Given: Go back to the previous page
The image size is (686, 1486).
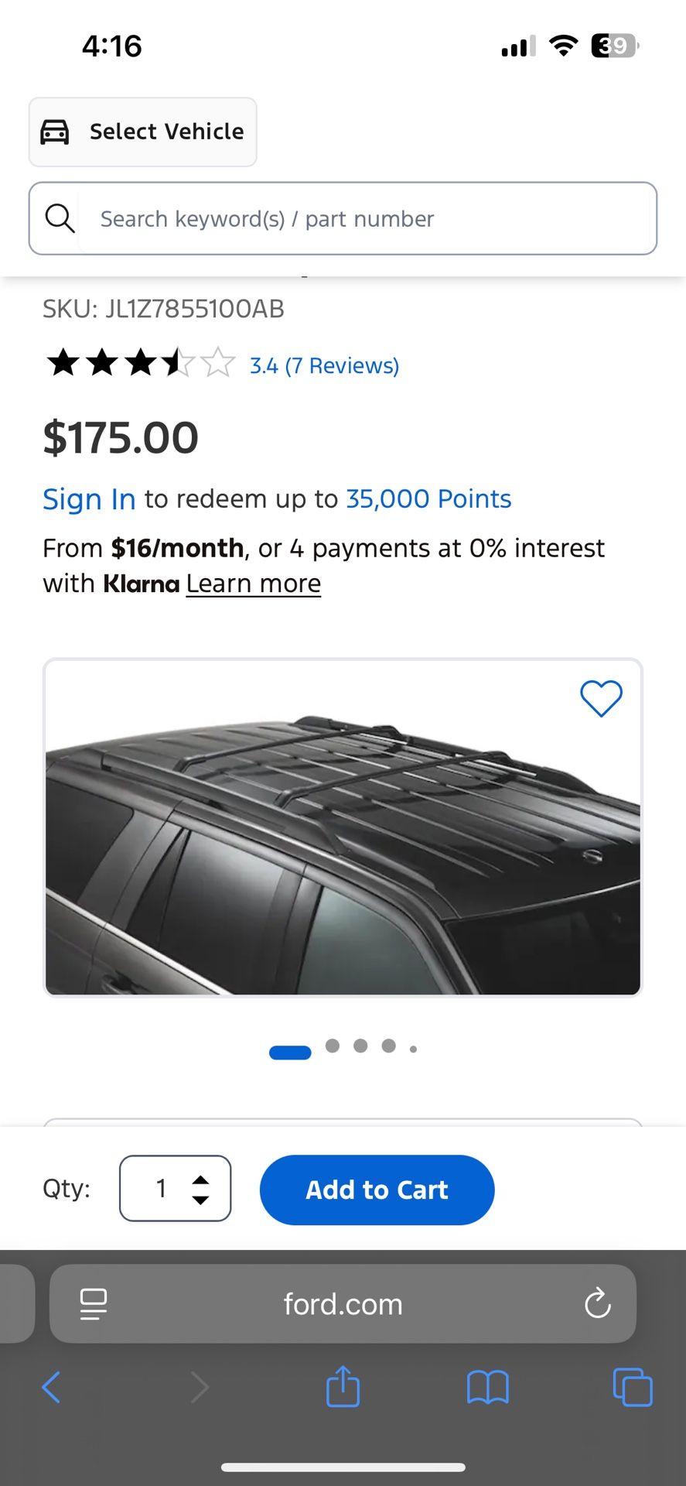Looking at the screenshot, I should coord(51,1387).
